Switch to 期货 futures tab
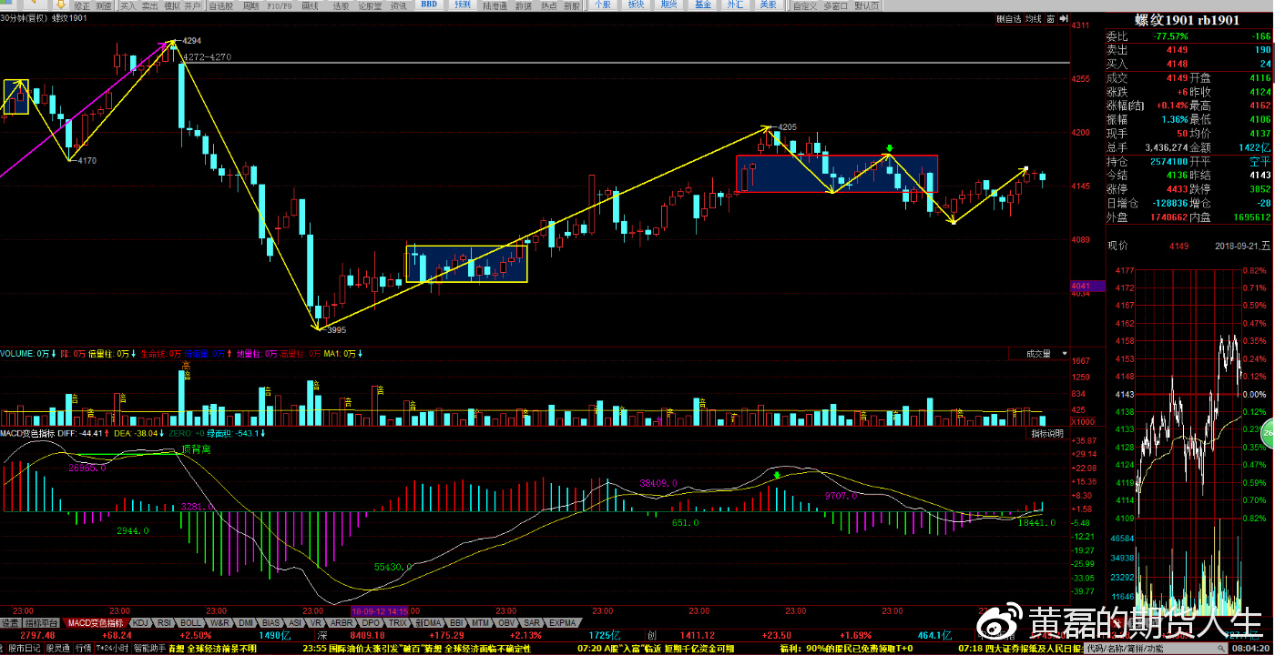Screen dimensions: 1275x655 [x=669, y=5]
